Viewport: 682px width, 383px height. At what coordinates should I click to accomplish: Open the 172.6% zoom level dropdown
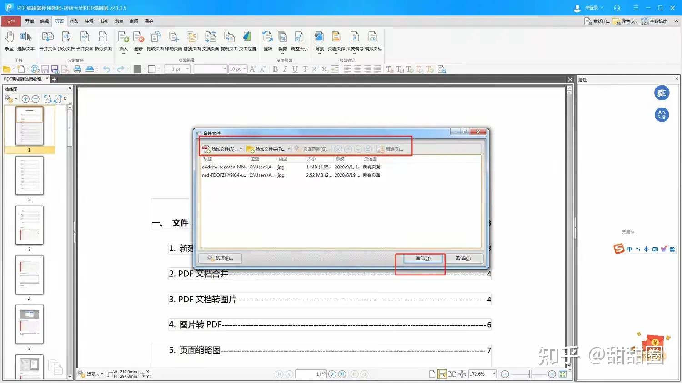pos(494,374)
